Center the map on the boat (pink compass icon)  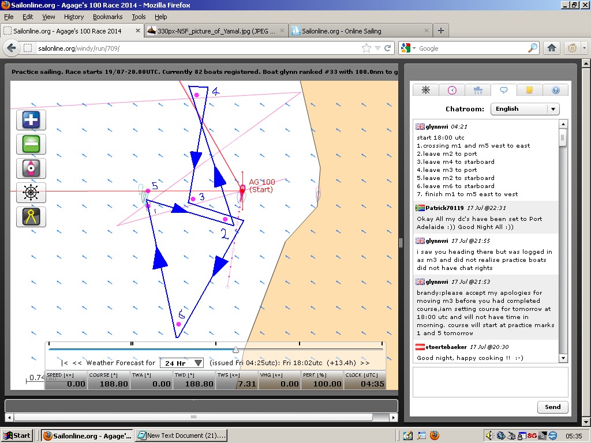coord(31,168)
